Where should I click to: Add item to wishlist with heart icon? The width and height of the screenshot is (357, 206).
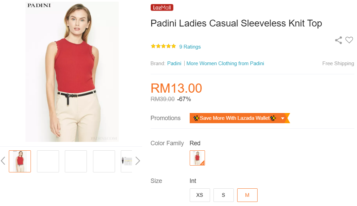pyautogui.click(x=349, y=40)
